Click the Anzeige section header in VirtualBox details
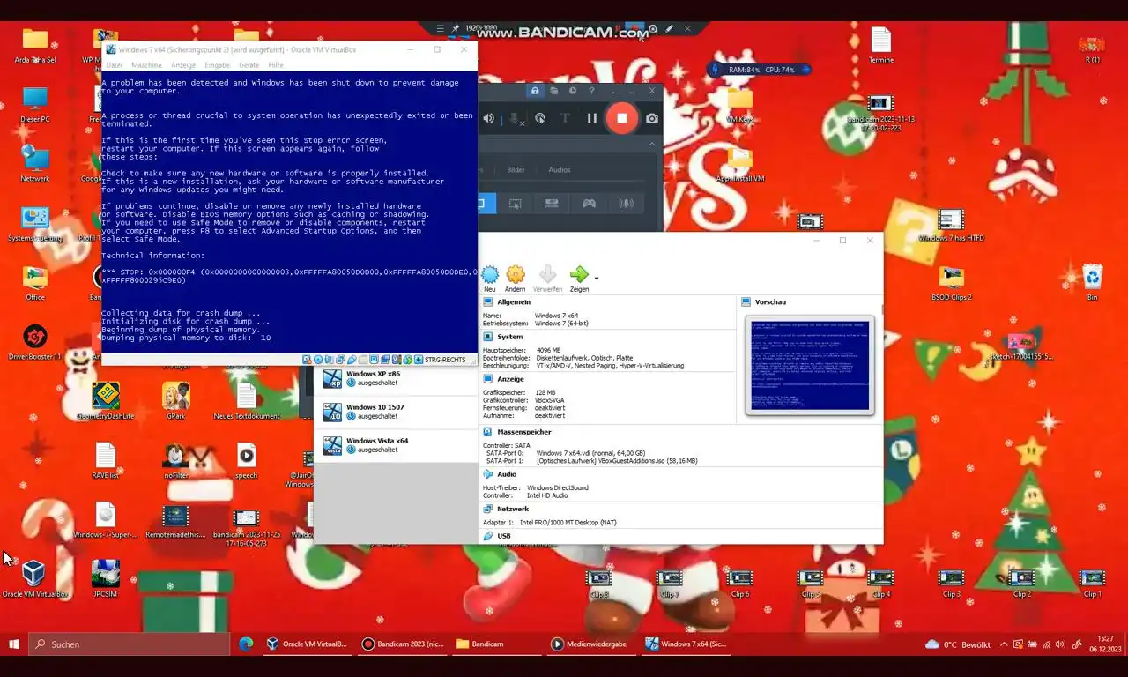This screenshot has height=677, width=1128. 511,379
